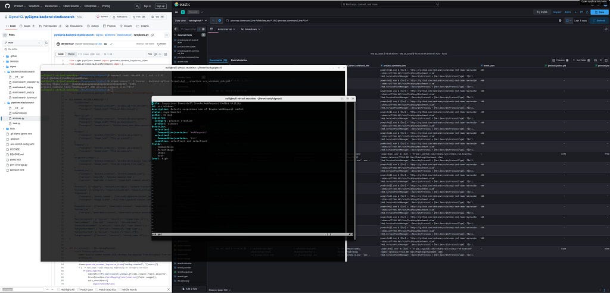Open the commit History link
This screenshot has width=610, height=293.
[161, 44]
